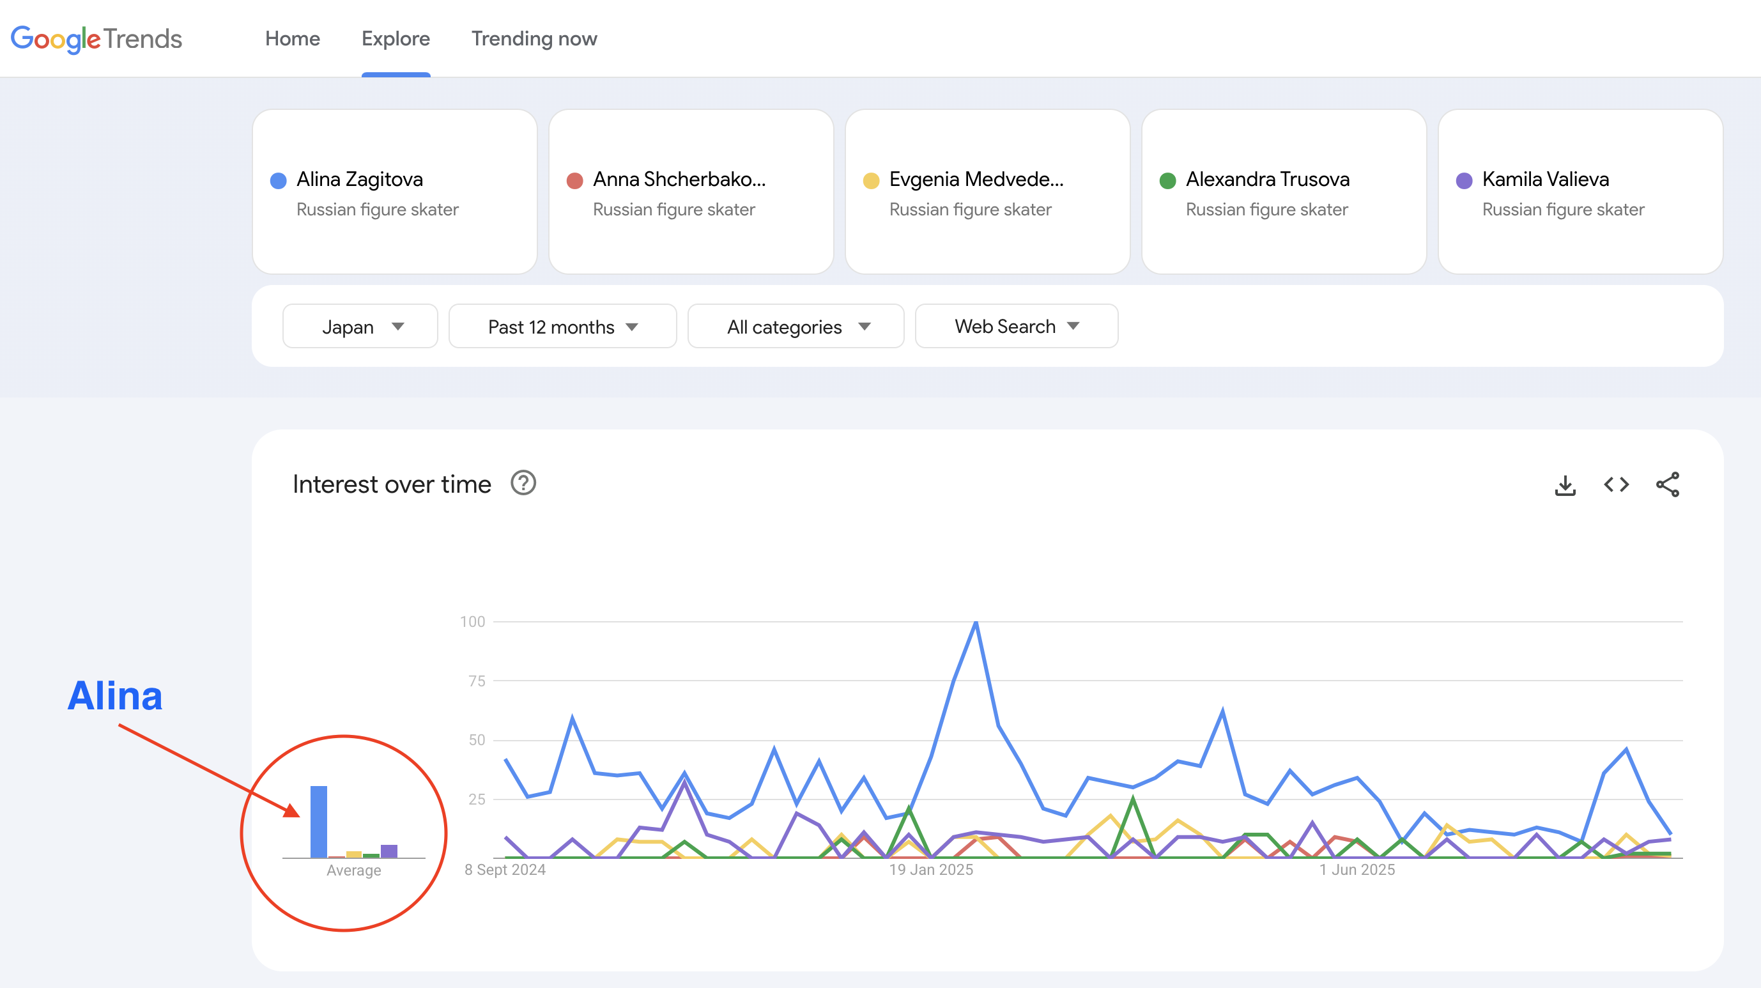The image size is (1761, 988).
Task: Click "Russian figure skater" under Alina Zagitova
Action: (378, 209)
